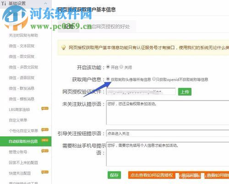Screen dimensions: 229x184
Task: Click the 网页授权验证文件 file field
Action: [141, 92]
